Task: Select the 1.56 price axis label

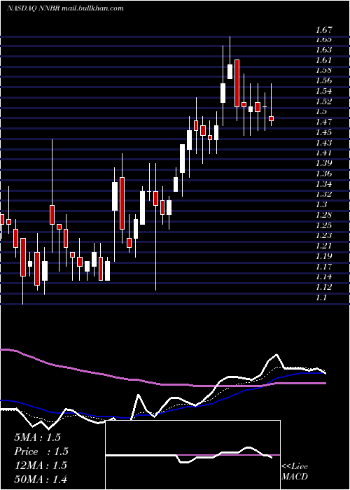Action: click(x=323, y=80)
